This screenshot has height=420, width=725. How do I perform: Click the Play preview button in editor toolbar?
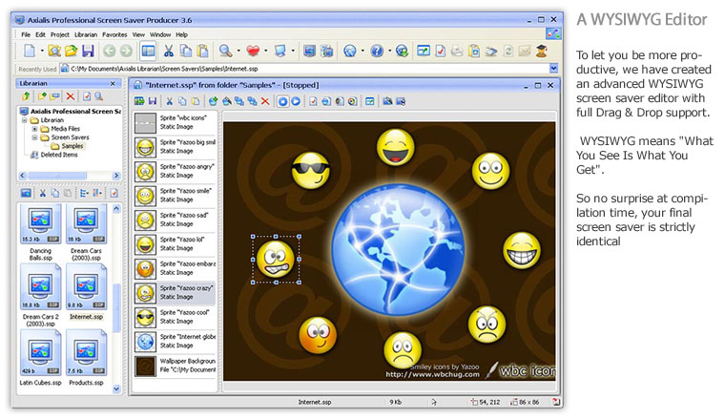click(x=296, y=101)
